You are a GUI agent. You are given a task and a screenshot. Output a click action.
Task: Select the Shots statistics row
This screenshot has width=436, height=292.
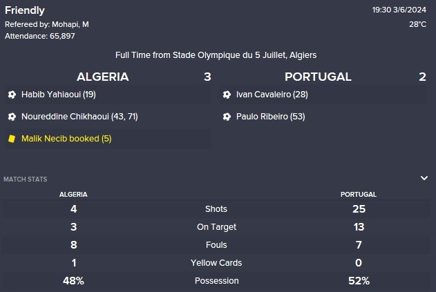(x=216, y=209)
